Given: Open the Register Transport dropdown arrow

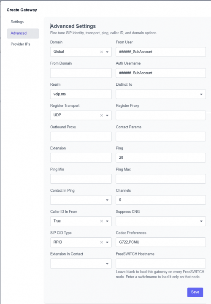Looking at the screenshot, I should (x=107, y=115).
